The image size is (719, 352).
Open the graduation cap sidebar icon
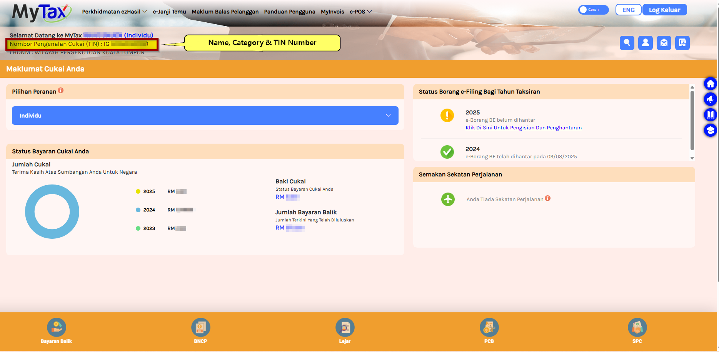click(x=710, y=130)
